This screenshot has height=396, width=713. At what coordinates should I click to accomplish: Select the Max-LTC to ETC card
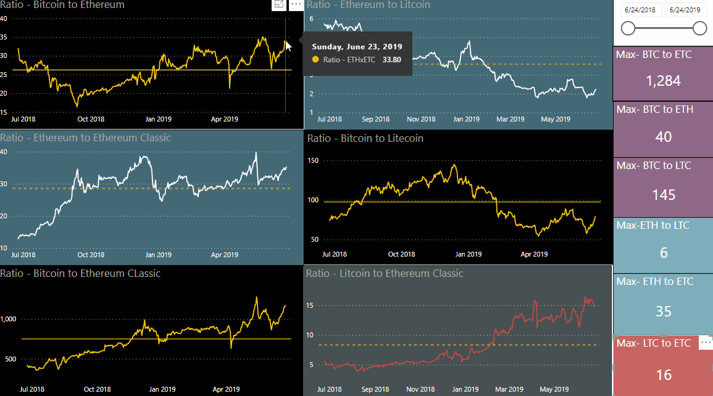(x=662, y=364)
